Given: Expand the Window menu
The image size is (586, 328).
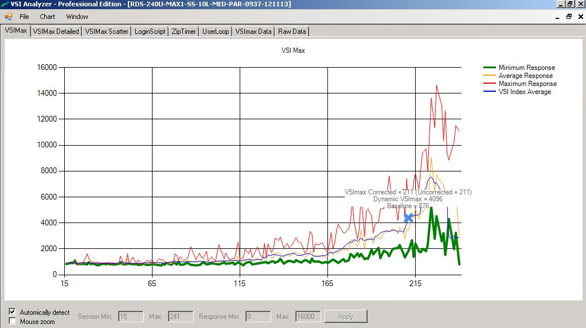Looking at the screenshot, I should point(77,17).
